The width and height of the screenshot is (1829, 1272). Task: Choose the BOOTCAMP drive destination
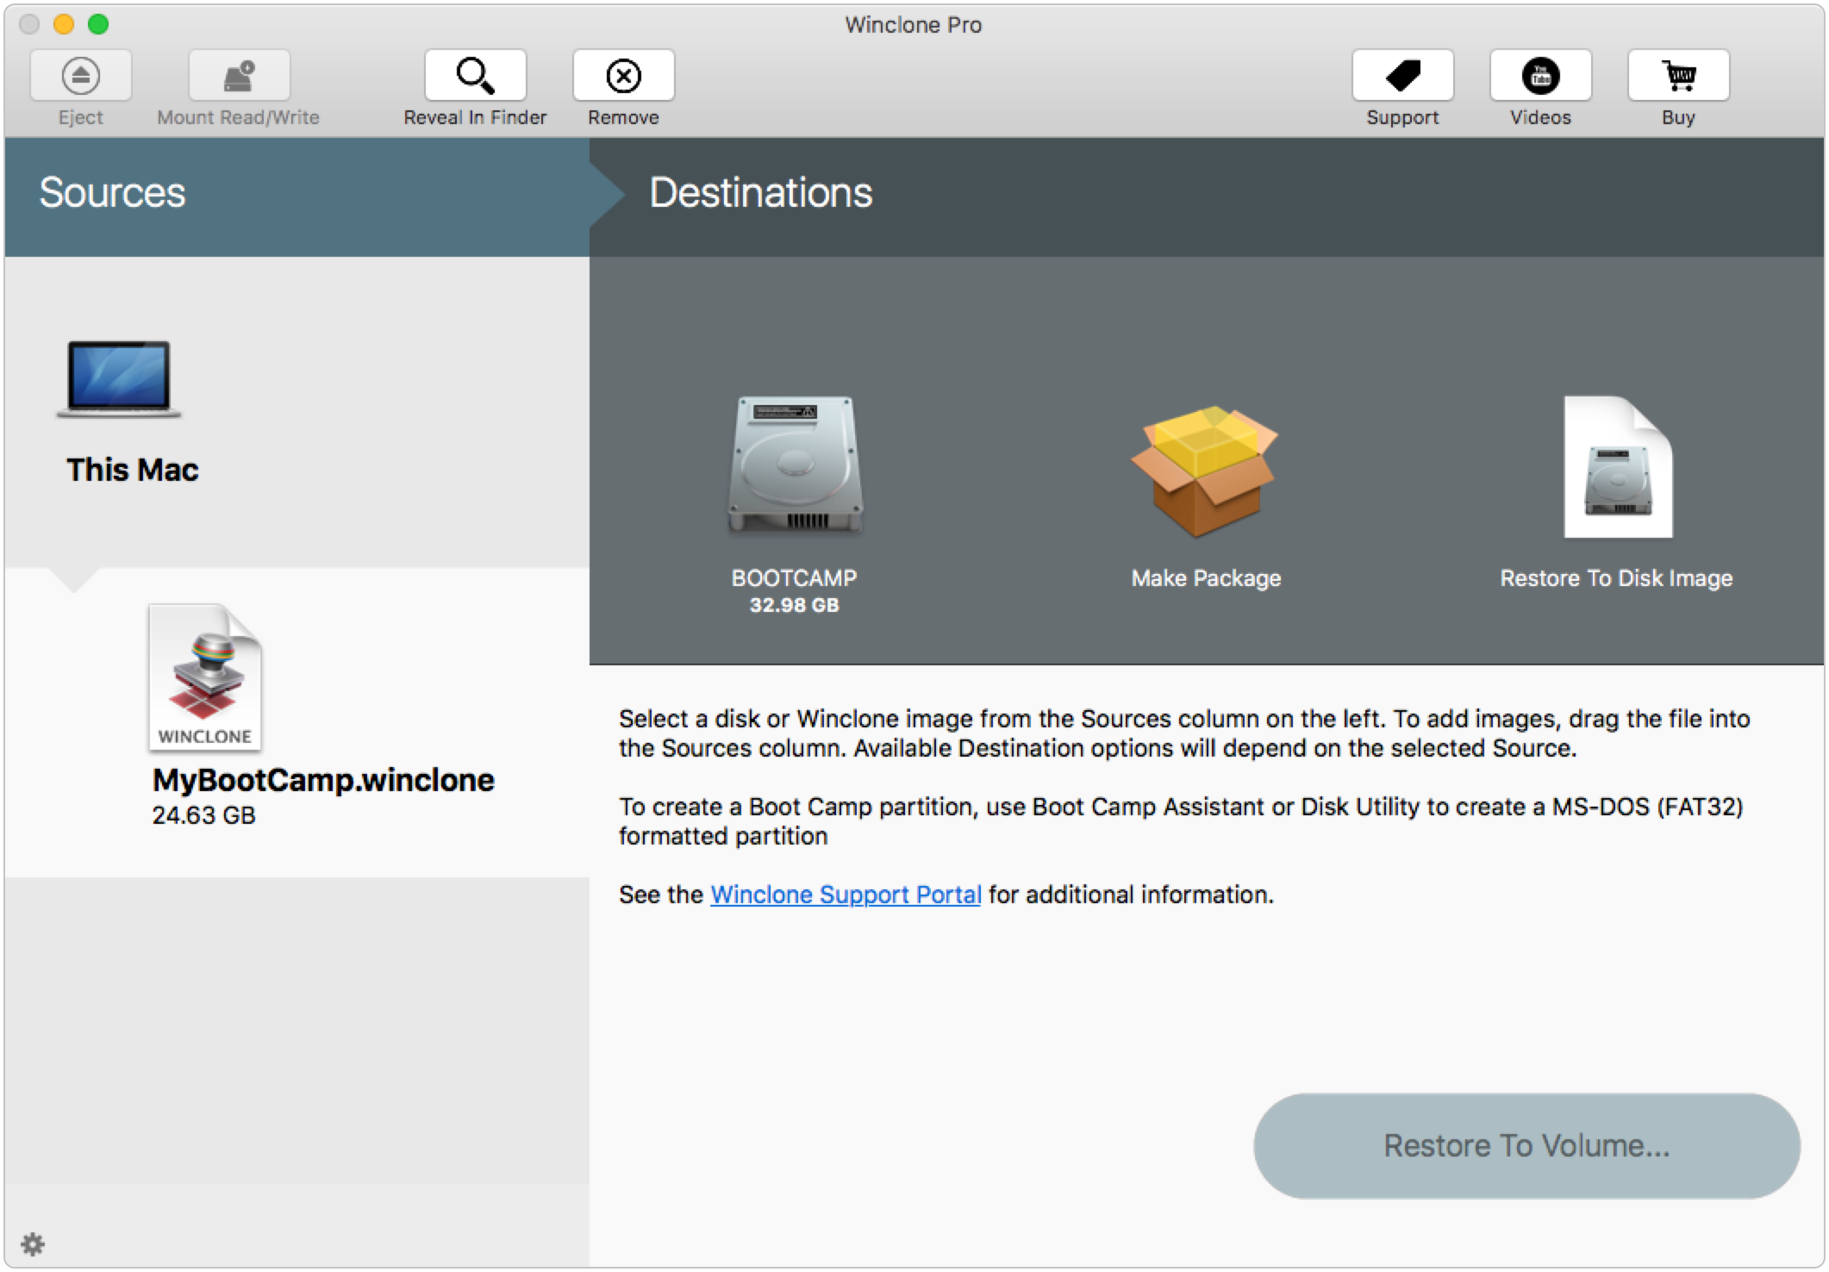pyautogui.click(x=795, y=465)
